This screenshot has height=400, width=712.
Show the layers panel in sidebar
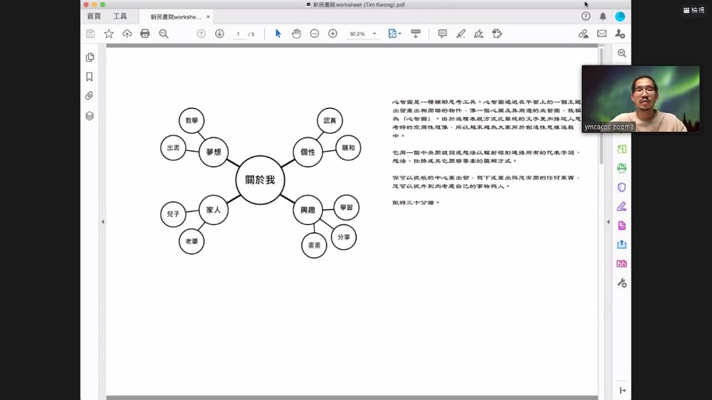90,116
